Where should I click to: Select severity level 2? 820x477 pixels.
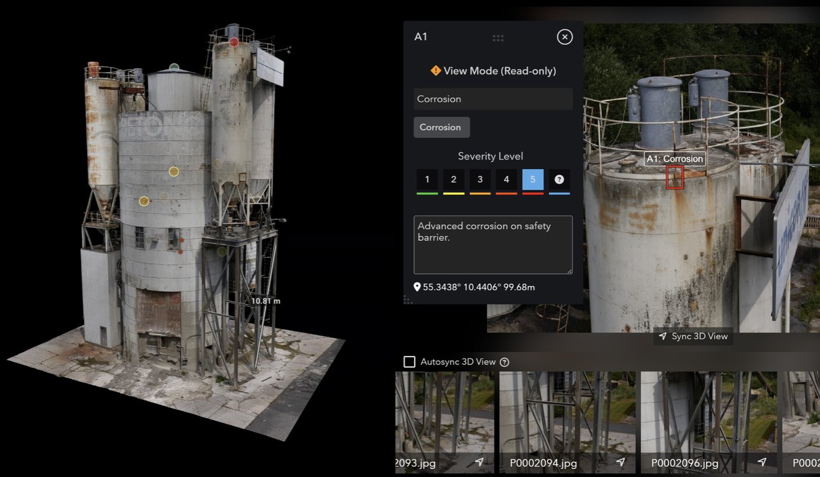454,180
